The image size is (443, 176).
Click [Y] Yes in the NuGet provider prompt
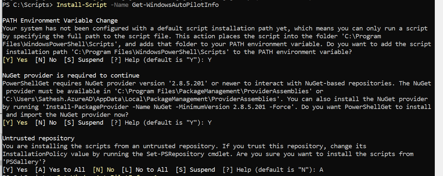coord(15,123)
